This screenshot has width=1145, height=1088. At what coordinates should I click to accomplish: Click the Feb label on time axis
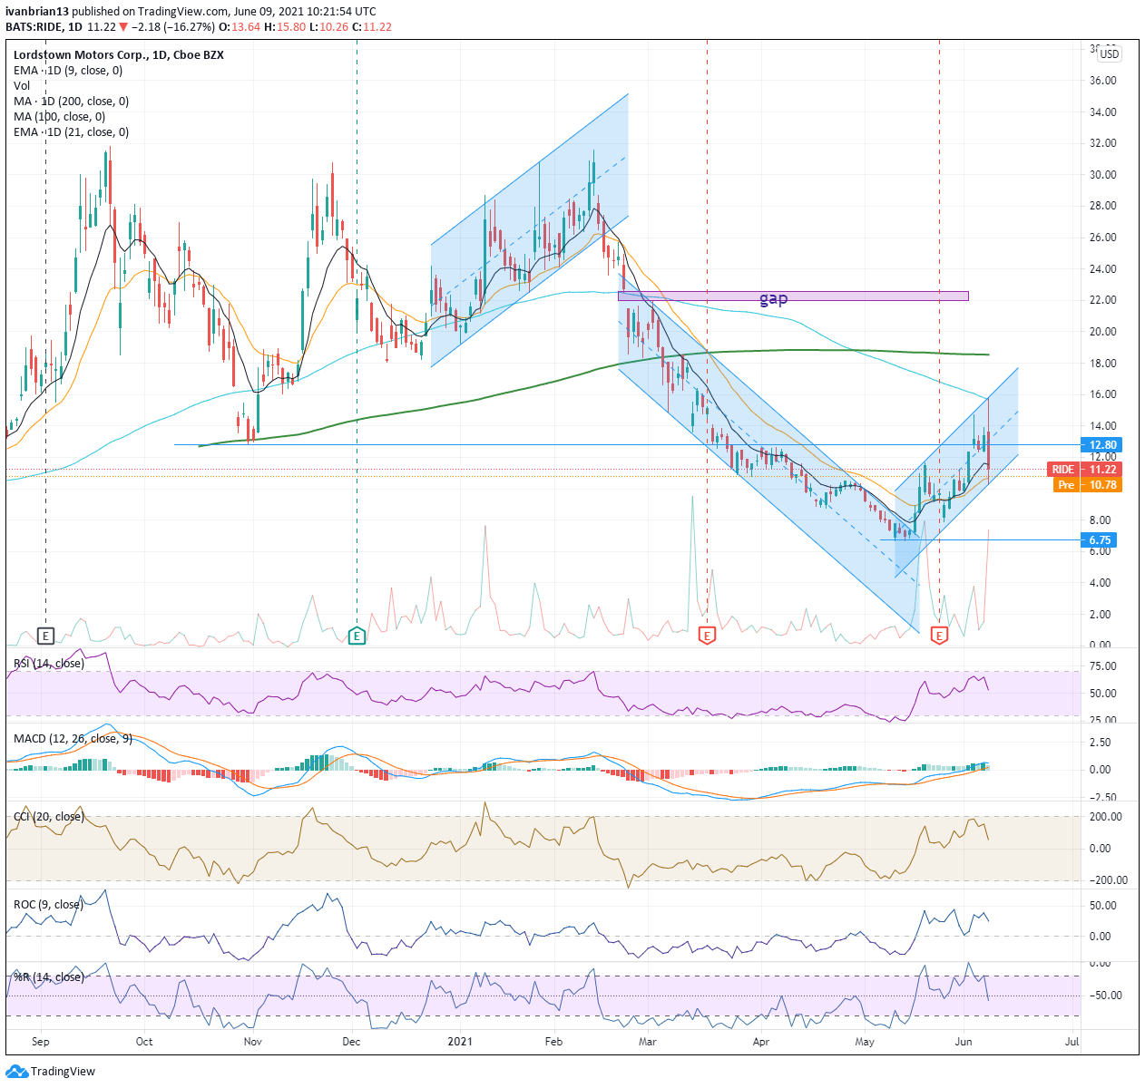[553, 1042]
